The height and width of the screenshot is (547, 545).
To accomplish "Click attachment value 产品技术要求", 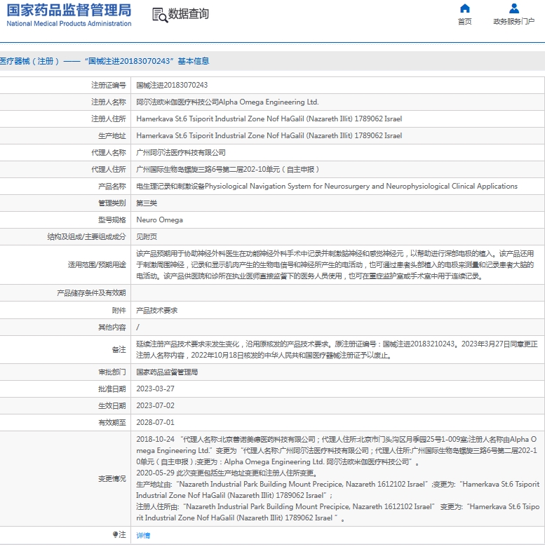I will point(156,311).
